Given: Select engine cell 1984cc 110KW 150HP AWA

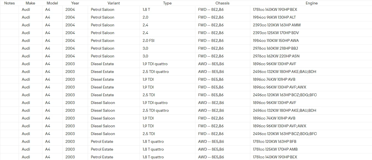Looking at the screenshot, I should point(276,40).
